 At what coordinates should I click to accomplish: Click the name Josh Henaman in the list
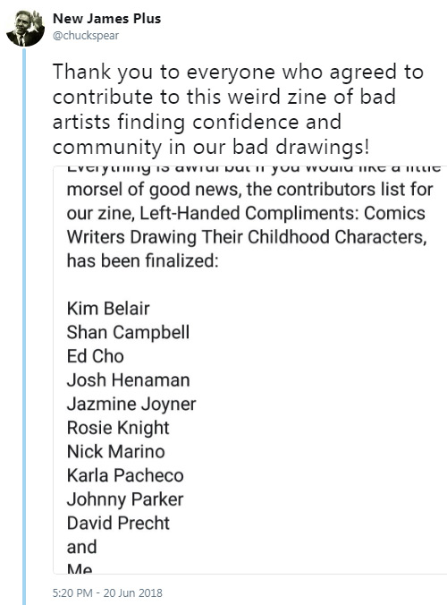129,380
